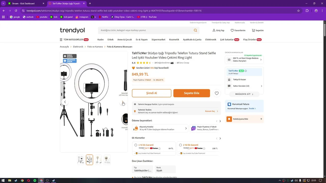Click the product search input field
Viewport: 326px width, 183px height.
(145, 30)
